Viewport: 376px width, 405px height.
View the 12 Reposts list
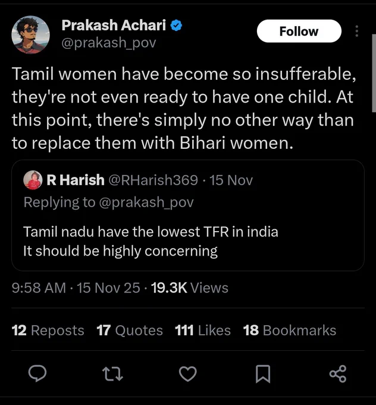(x=48, y=330)
